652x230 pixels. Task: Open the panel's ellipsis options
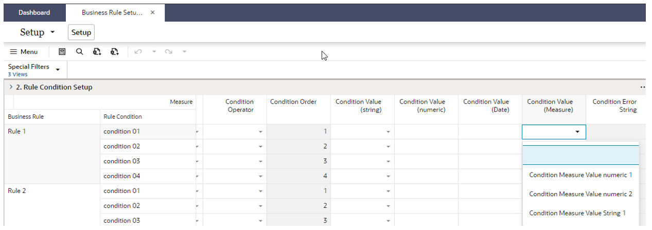point(642,87)
